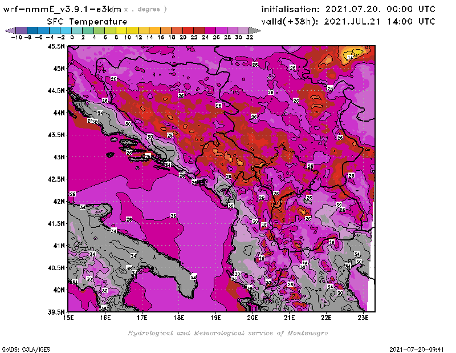Click the "23E" longitude label
Image resolution: width=456 pixels, height=353 pixels.
[363, 318]
